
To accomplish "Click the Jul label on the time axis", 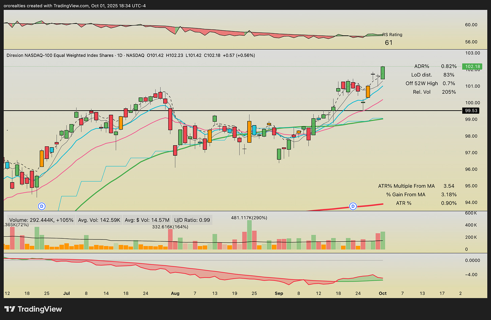I will coord(66,293).
